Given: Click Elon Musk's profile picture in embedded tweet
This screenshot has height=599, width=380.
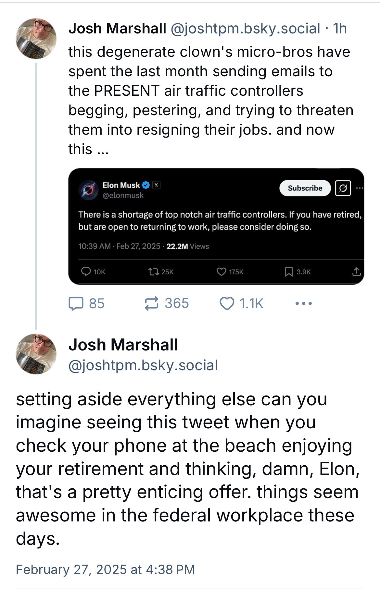Looking at the screenshot, I should pos(88,190).
